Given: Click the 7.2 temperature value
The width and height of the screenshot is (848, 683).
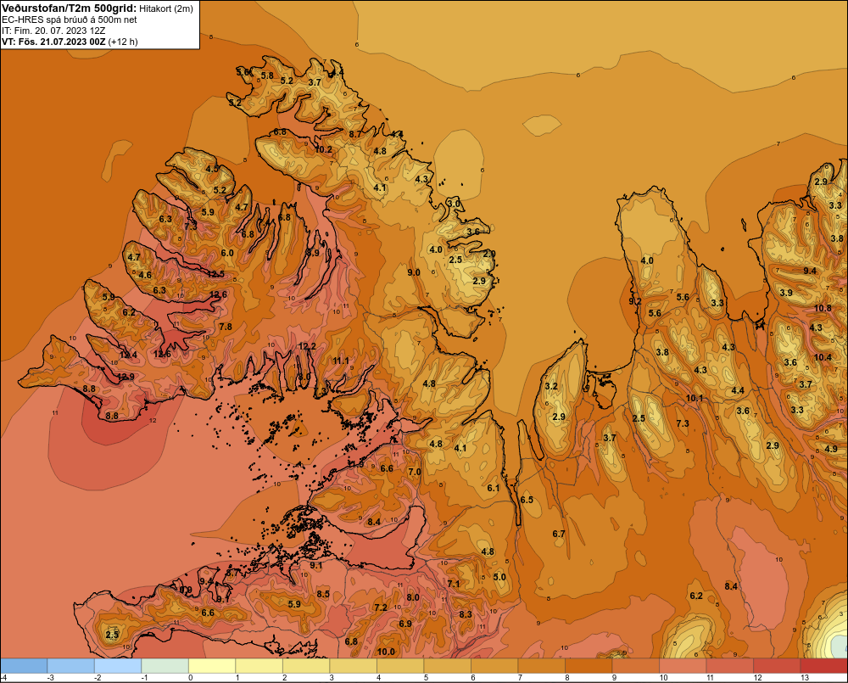Looking at the screenshot, I should [x=381, y=607].
